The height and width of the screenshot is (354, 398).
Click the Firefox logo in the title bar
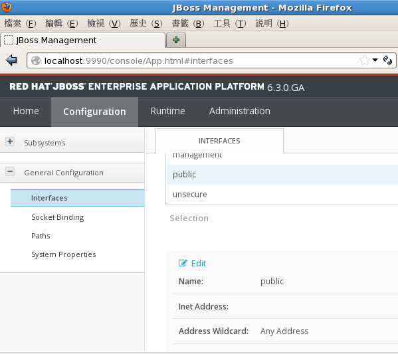pos(6,7)
